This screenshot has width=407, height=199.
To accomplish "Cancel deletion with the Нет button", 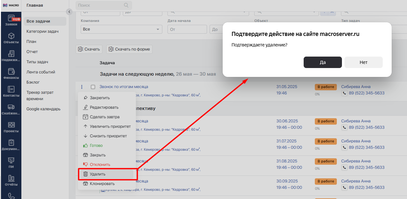I will tap(363, 62).
